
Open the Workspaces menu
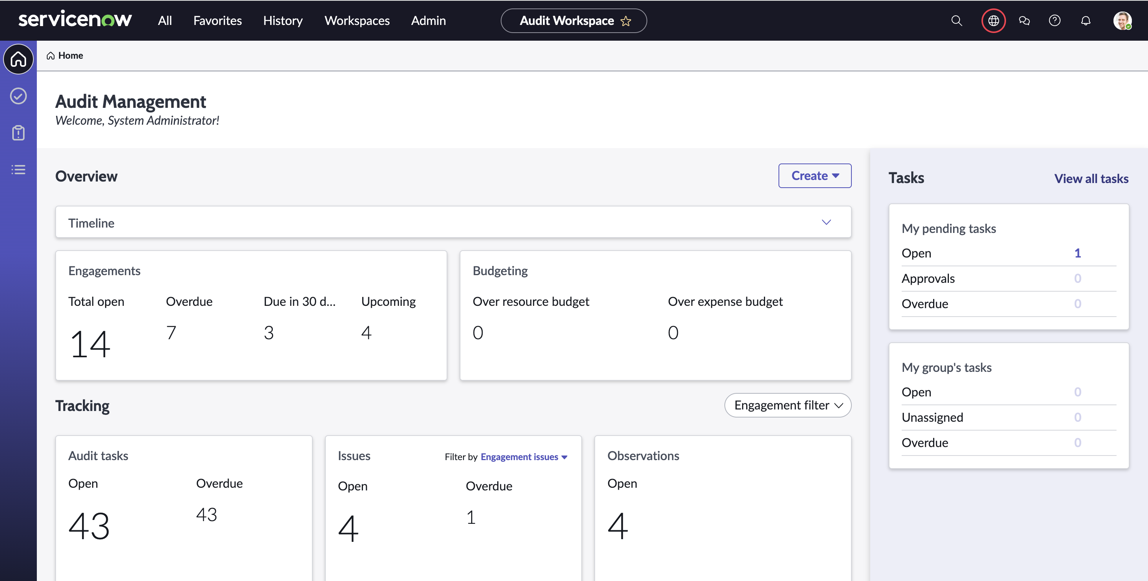click(x=357, y=20)
